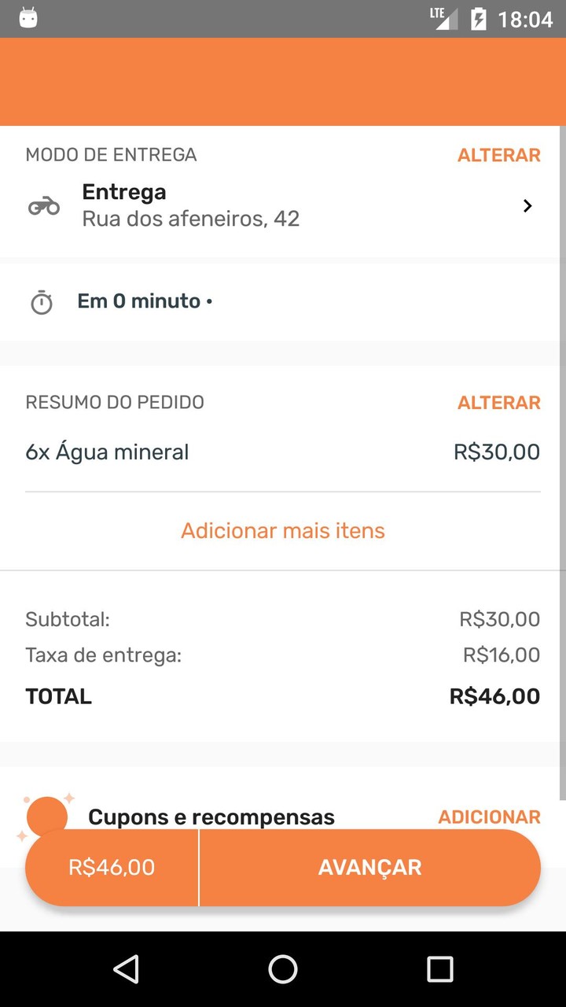Expand delivery address chevron arrow
This screenshot has height=1007, width=566.
click(527, 206)
